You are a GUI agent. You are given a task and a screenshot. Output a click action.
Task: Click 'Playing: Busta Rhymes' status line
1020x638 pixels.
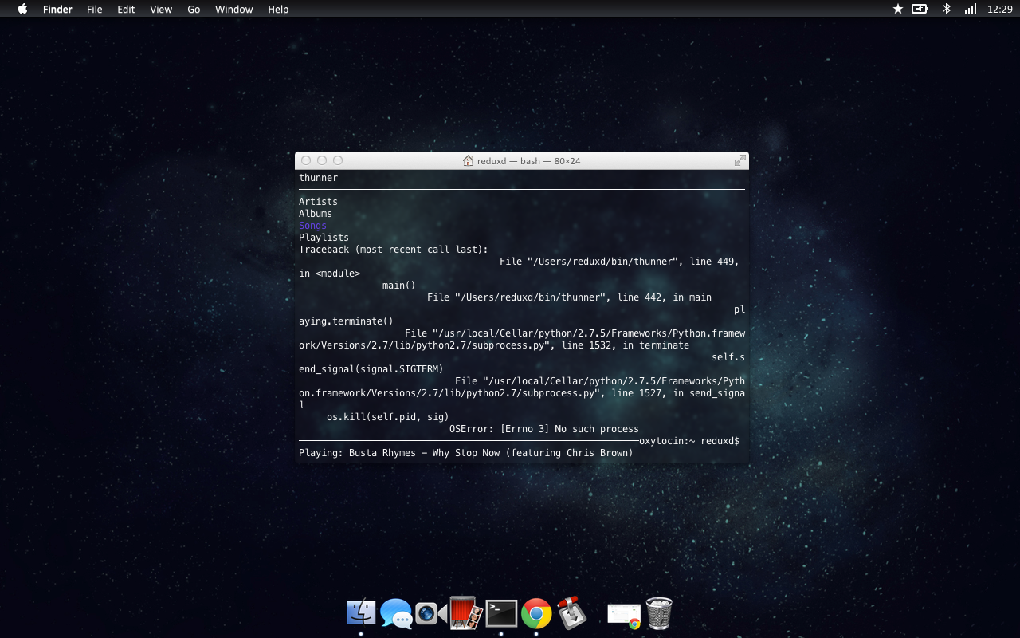coord(466,453)
